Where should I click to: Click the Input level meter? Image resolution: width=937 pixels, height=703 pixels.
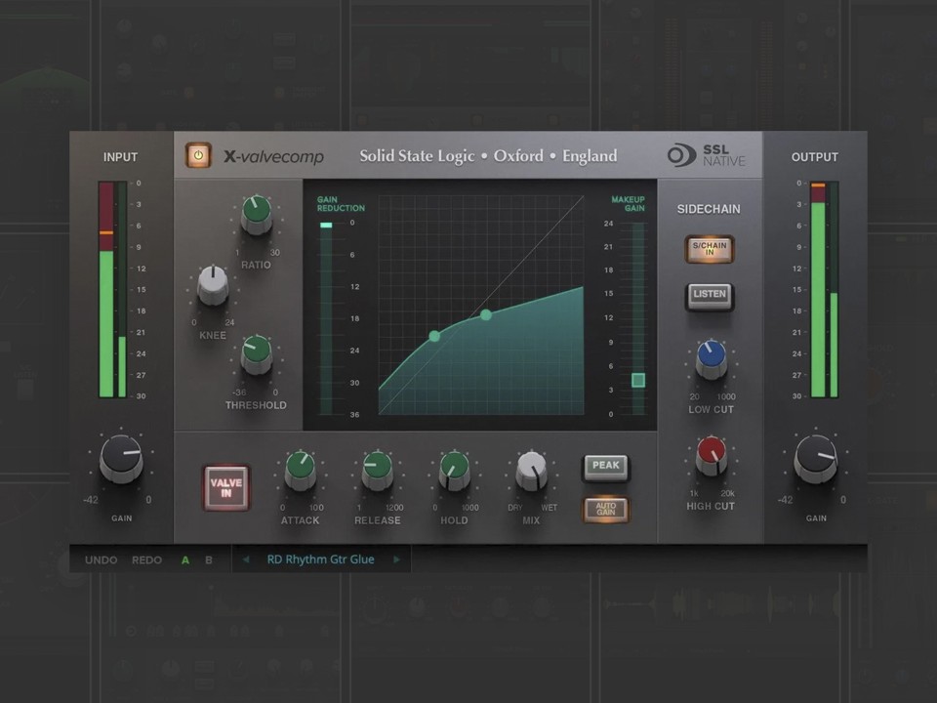112,289
